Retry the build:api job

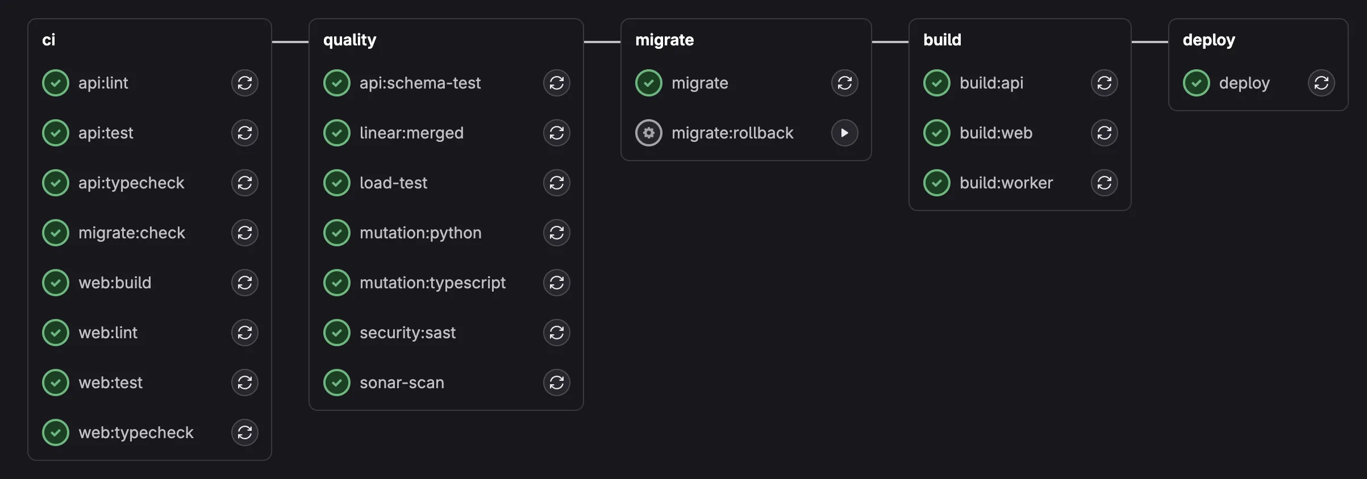point(1104,83)
